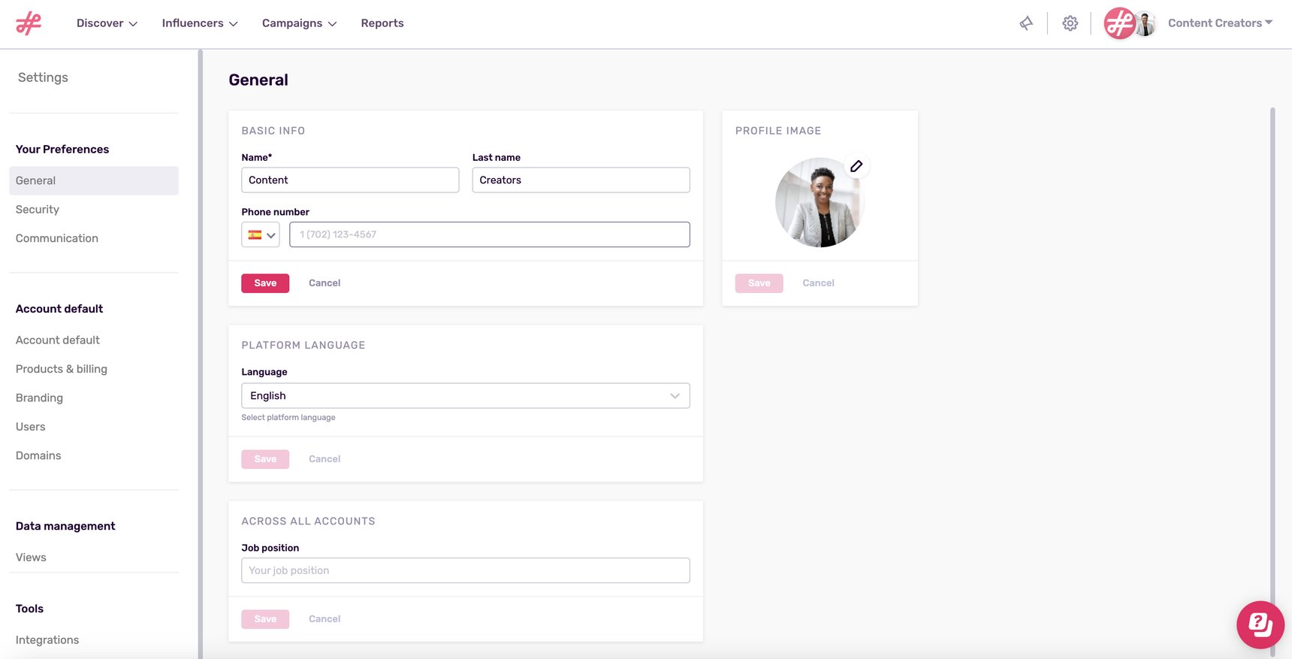Expand the Influencers menu
The width and height of the screenshot is (1292, 659).
(200, 23)
